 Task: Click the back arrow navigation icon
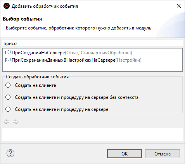pyautogui.click(x=7, y=122)
